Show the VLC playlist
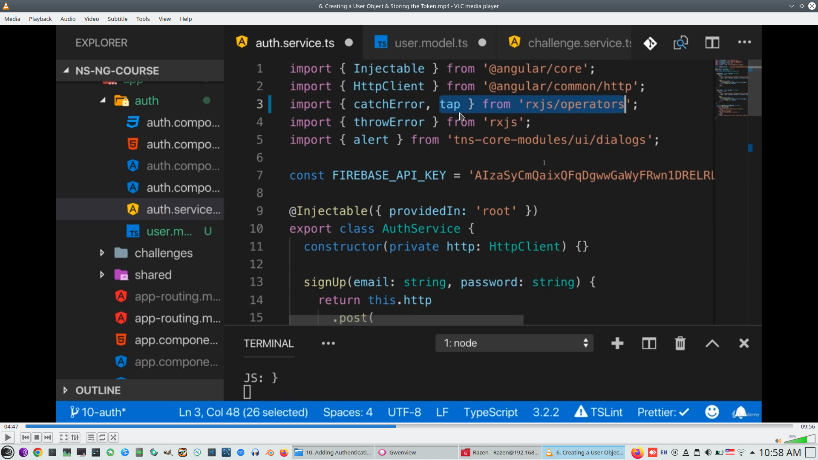Screen dimensions: 818x460 tap(91, 437)
